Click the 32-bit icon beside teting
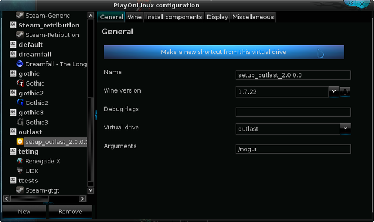Image resolution: width=374 pixels, height=222 pixels. (13, 151)
